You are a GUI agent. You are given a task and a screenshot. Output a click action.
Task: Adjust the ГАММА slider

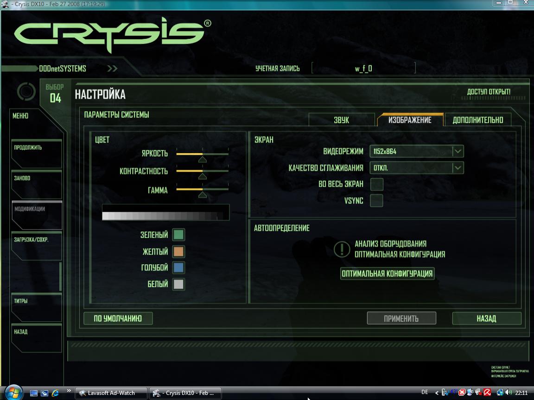point(202,190)
